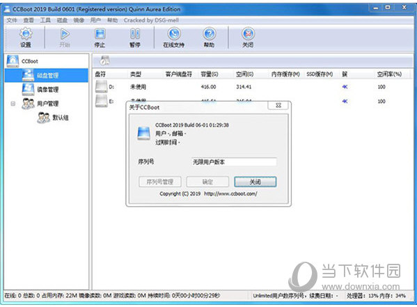The image size is (417, 307).
Task: Sort by 盘符 column header
Action: tap(100, 74)
